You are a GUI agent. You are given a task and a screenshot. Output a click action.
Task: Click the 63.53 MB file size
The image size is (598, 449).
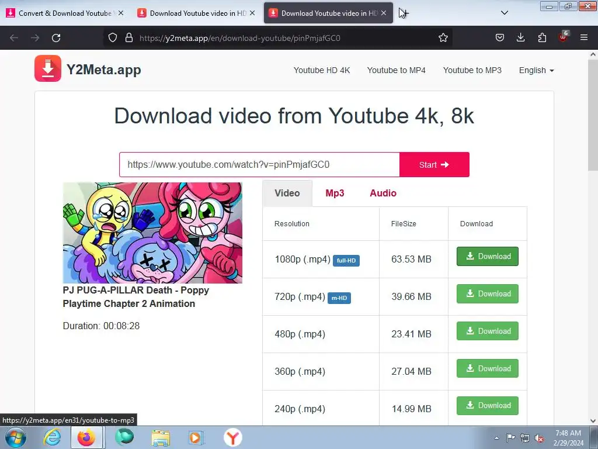pos(411,259)
